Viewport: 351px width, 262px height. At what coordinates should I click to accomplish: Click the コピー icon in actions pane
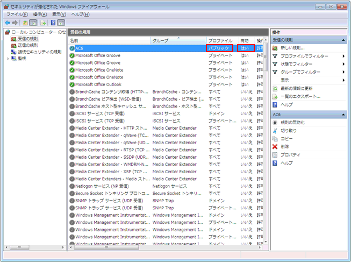(275, 139)
